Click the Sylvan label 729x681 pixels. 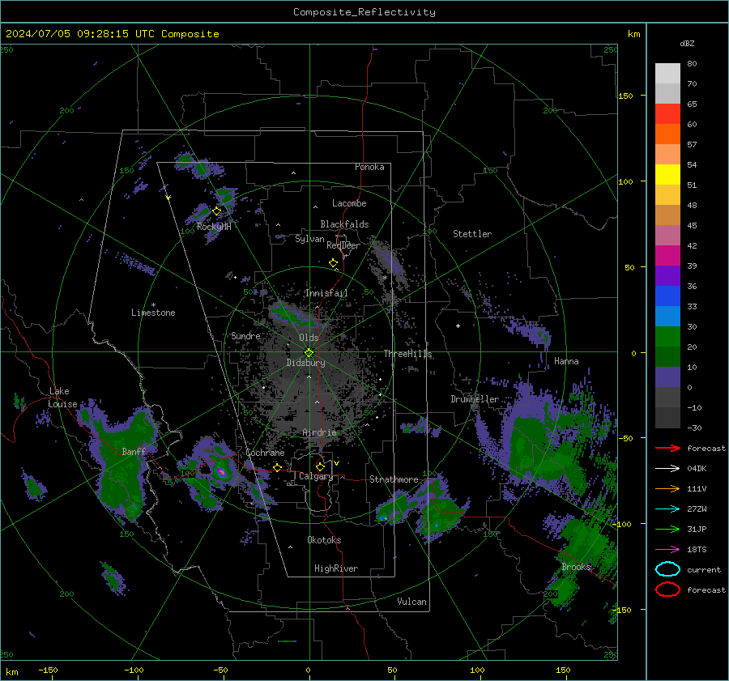click(309, 239)
